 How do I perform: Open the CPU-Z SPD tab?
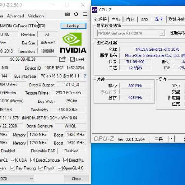coord(144,20)
